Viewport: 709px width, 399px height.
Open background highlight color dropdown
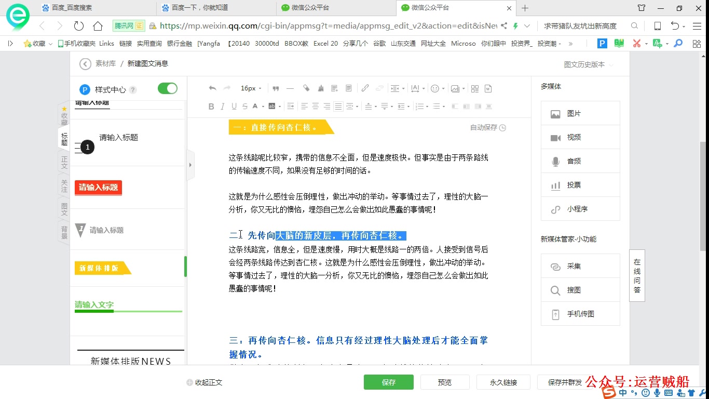[x=280, y=107]
